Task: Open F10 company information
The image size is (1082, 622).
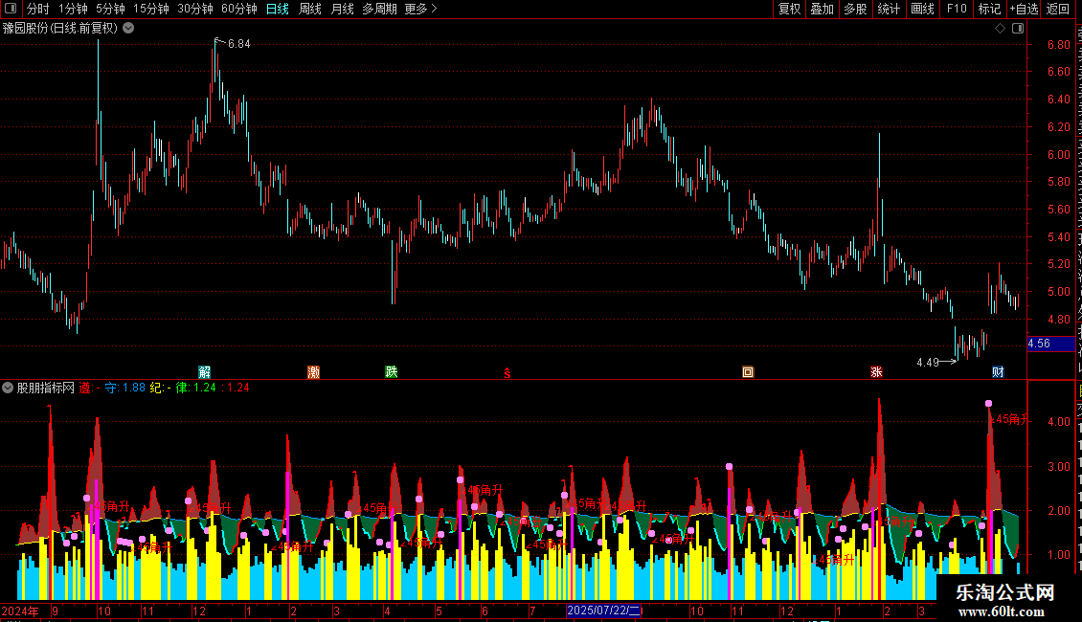Action: (x=957, y=9)
